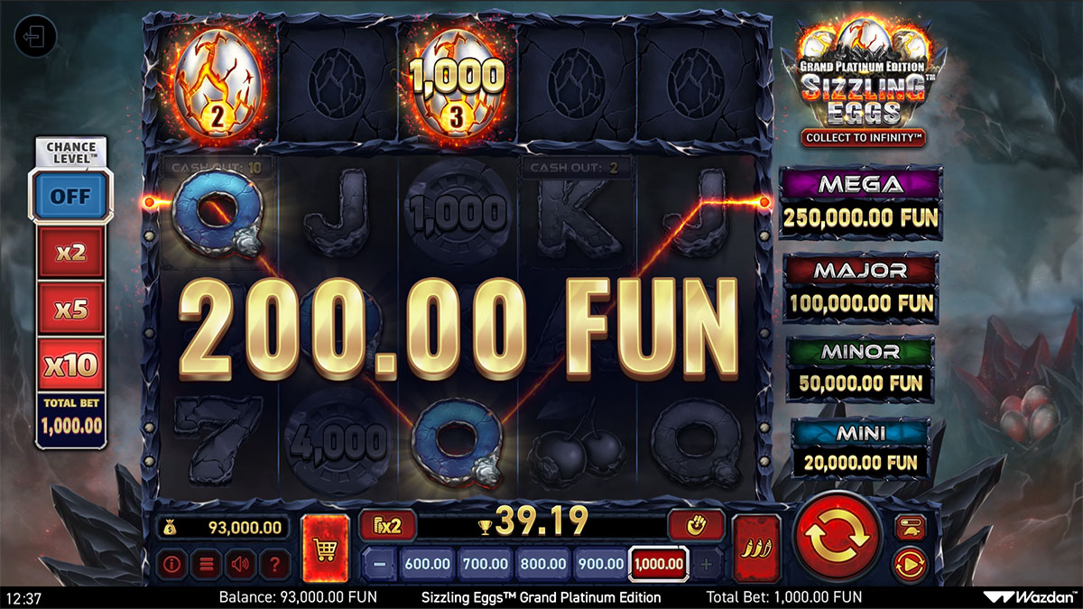The height and width of the screenshot is (609, 1083).
Task: Increase bet with the plus button
Action: [706, 564]
